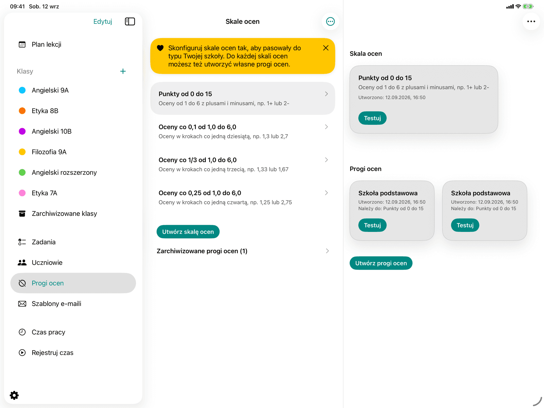Expand Punkty od 0 do 15 chevron
Viewport: 544px width, 408px height.
coord(326,94)
